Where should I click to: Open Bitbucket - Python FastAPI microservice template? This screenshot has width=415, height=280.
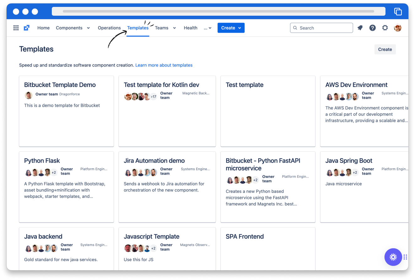263,164
